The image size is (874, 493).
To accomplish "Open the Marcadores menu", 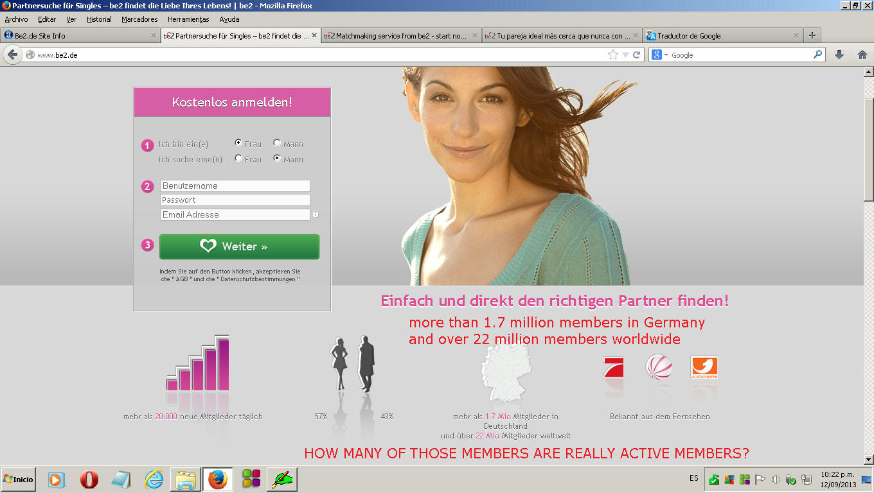I will coord(139,19).
